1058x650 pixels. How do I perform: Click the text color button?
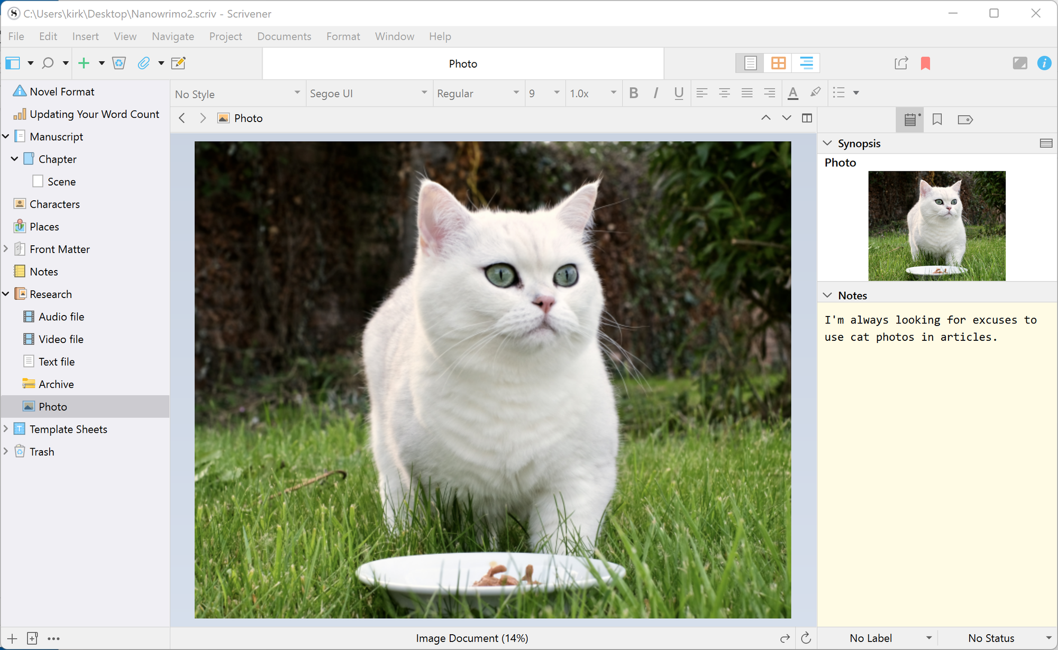click(x=792, y=93)
